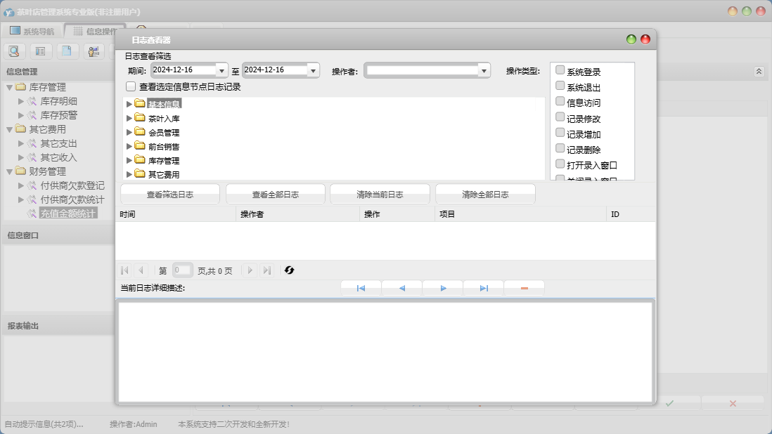Select the 前台销售 tree item
This screenshot has height=434, width=772.
[x=164, y=147]
